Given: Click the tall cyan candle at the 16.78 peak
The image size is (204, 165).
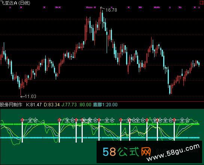Looking at the screenshot, I should [103, 19].
